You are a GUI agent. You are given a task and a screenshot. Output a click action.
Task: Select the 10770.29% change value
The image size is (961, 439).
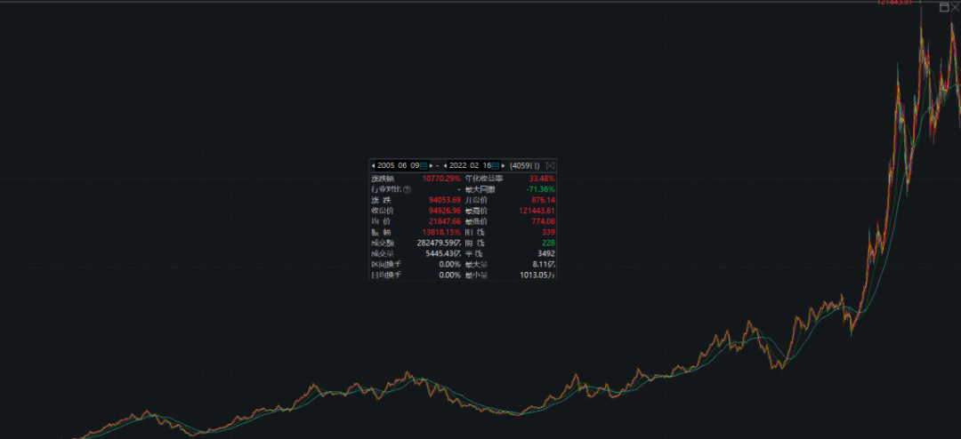click(x=441, y=179)
